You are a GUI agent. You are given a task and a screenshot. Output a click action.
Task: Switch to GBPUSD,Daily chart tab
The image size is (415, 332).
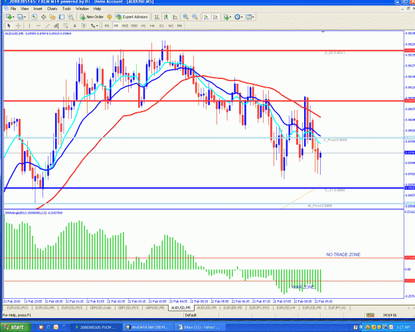[100, 307]
